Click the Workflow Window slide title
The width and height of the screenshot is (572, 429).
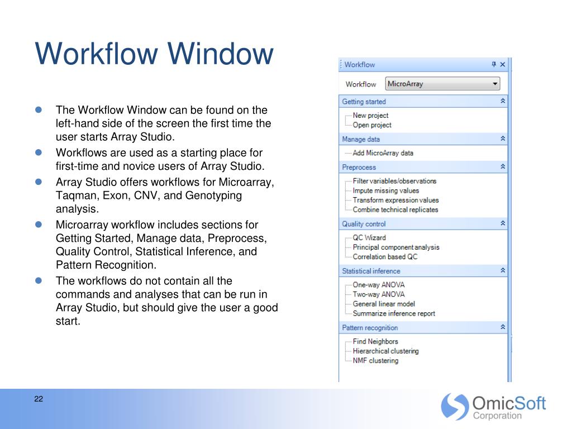coord(154,54)
